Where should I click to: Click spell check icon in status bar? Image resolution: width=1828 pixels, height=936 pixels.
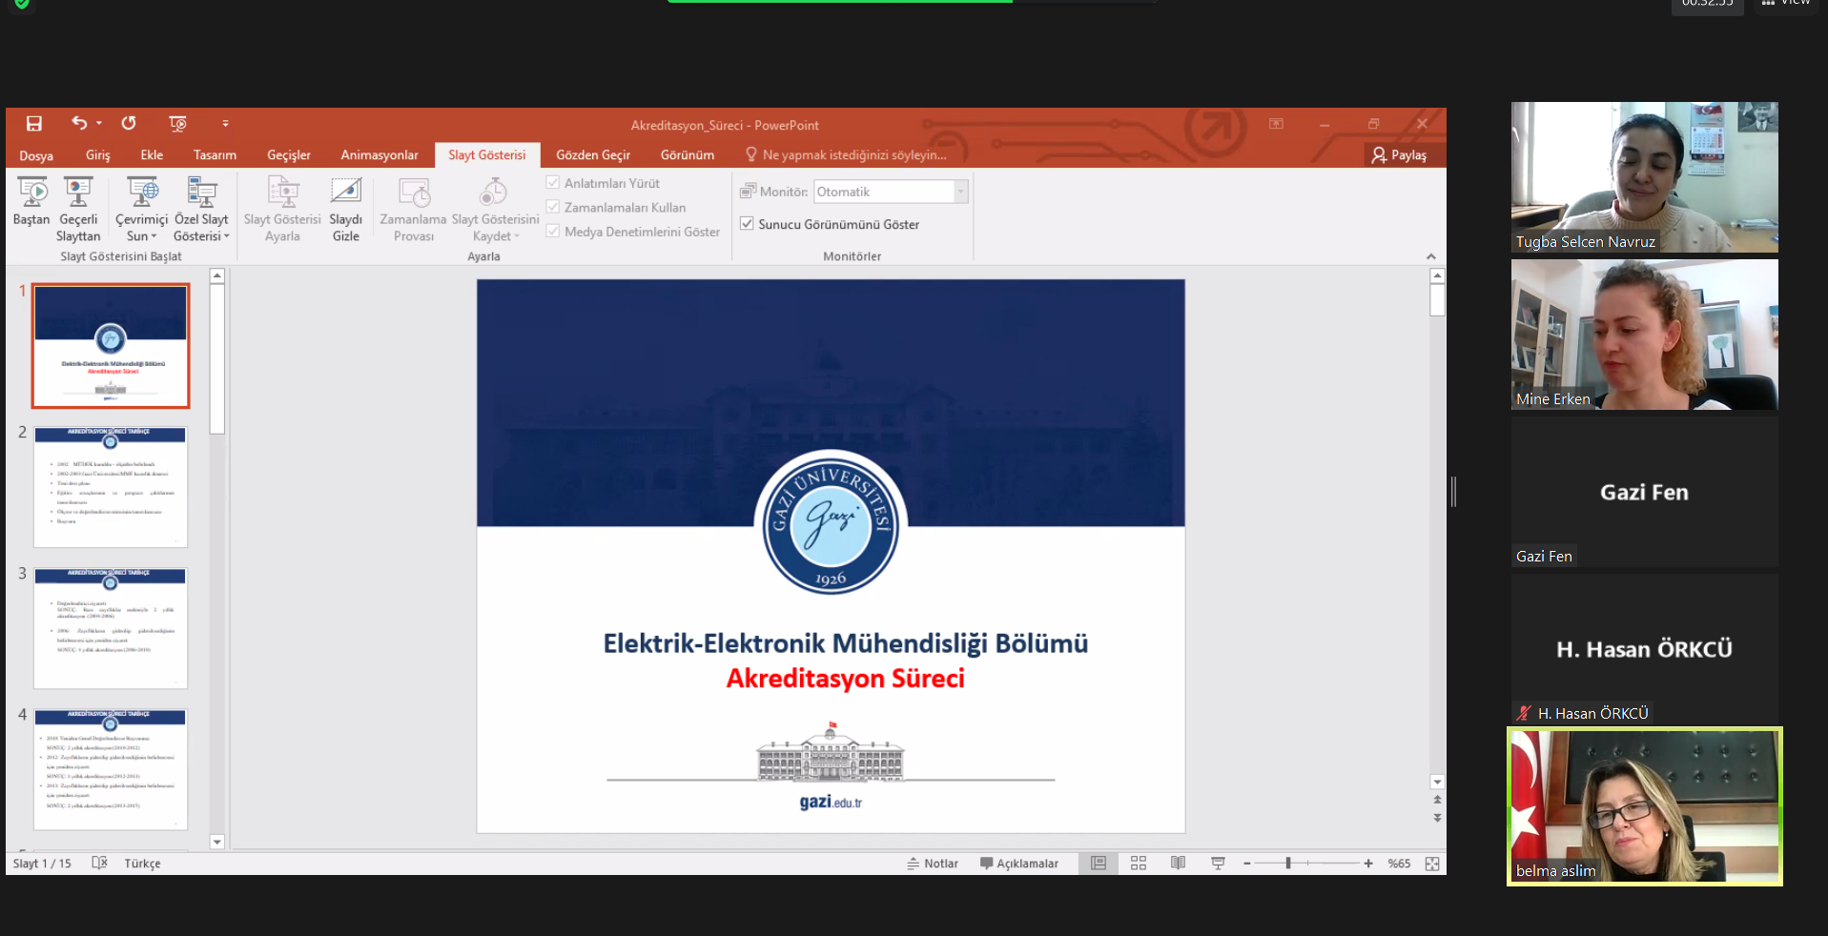tap(99, 863)
